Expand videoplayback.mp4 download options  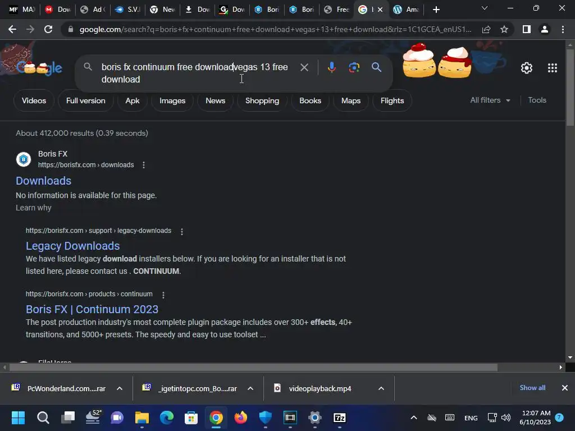tap(381, 388)
